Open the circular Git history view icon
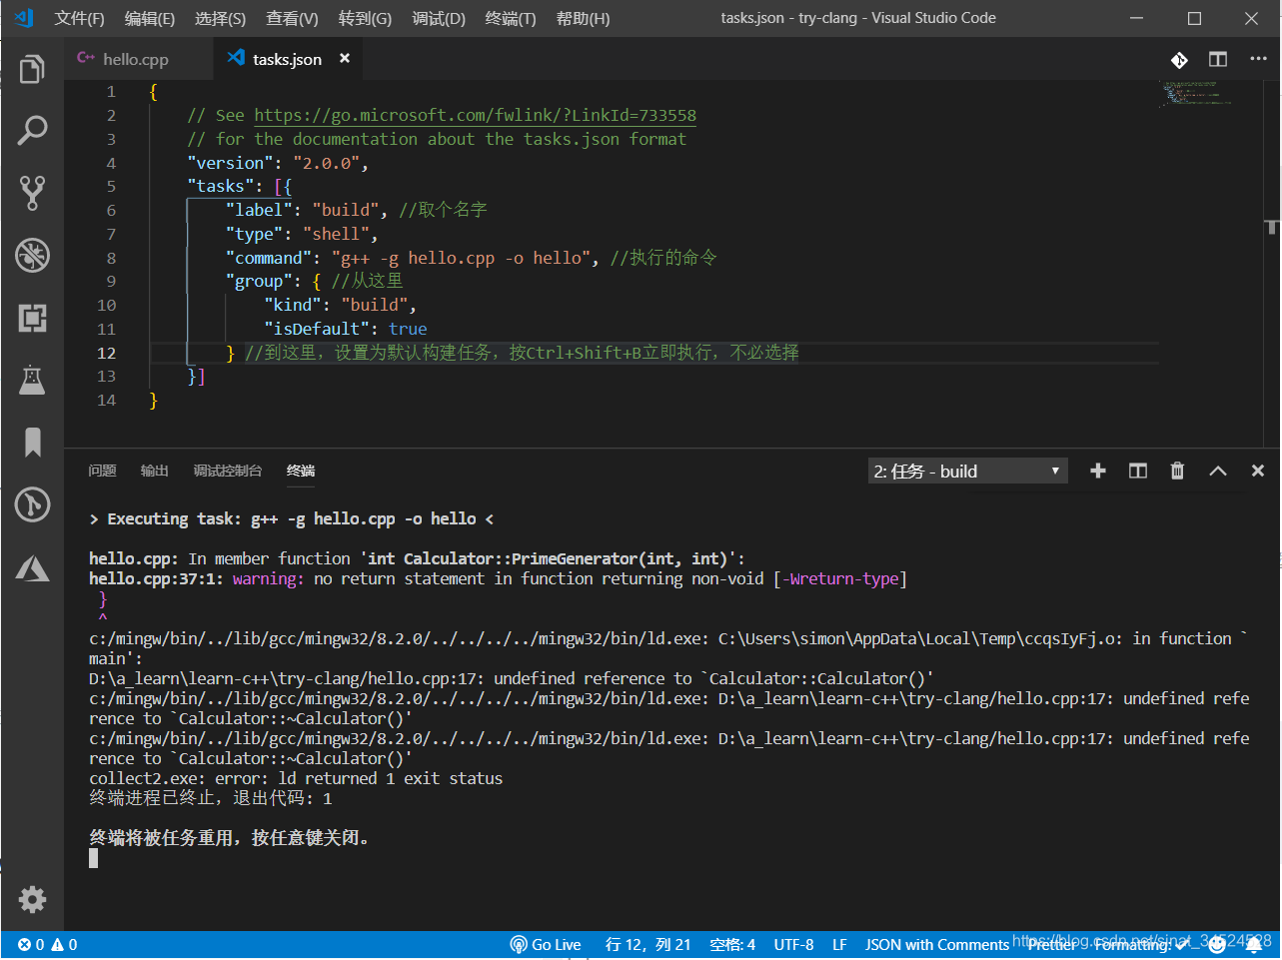Screen dimensions: 1282x960 (32, 504)
